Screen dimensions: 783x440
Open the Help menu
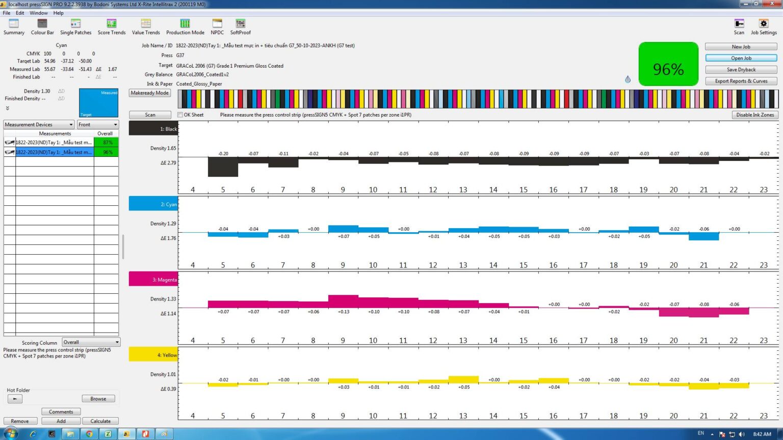click(x=59, y=13)
